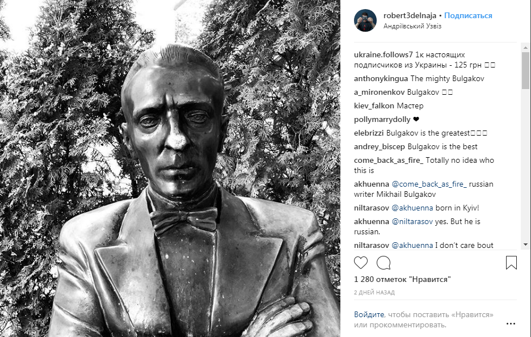Image resolution: width=531 pixels, height=337 pixels.
Task: Like the post with the heart icon
Action: [361, 263]
